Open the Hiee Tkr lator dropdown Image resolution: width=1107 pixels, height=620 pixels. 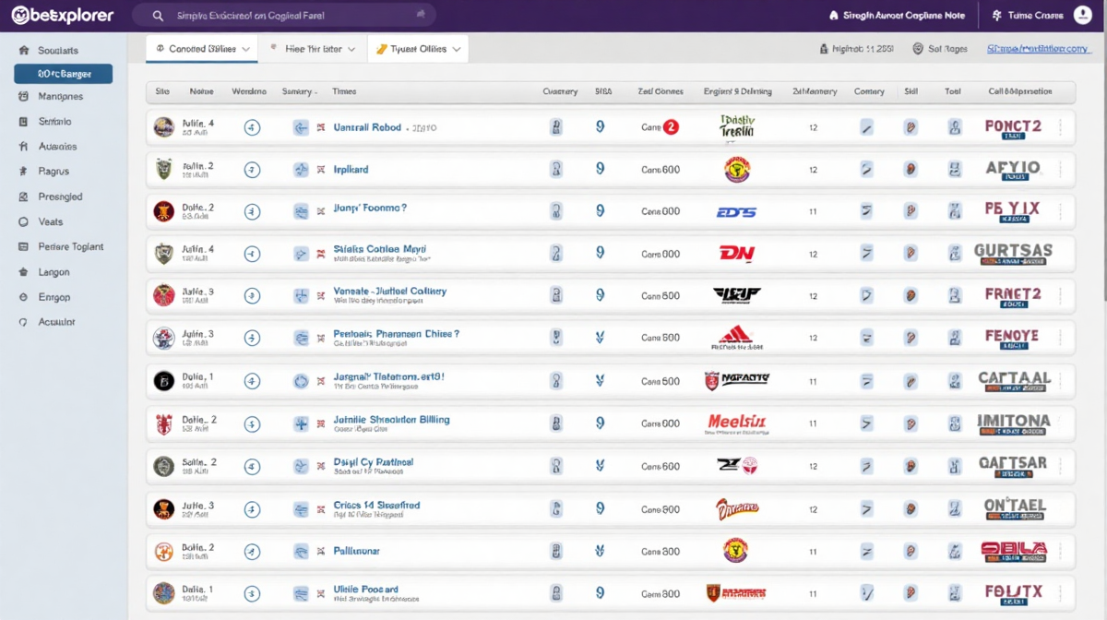[x=312, y=49]
